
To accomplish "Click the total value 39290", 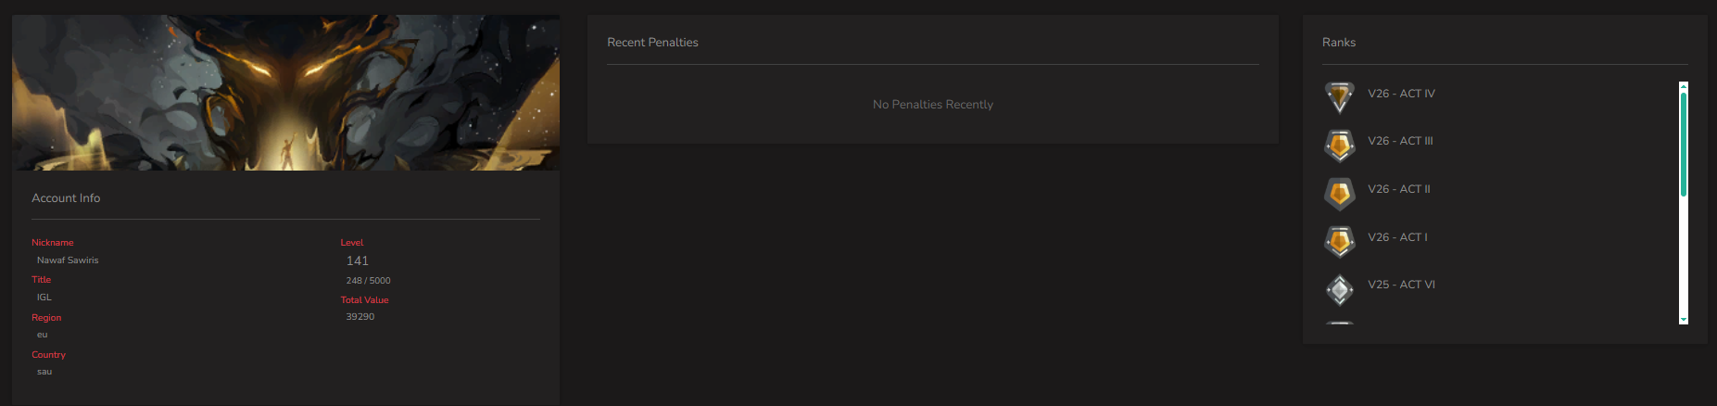I will point(360,317).
